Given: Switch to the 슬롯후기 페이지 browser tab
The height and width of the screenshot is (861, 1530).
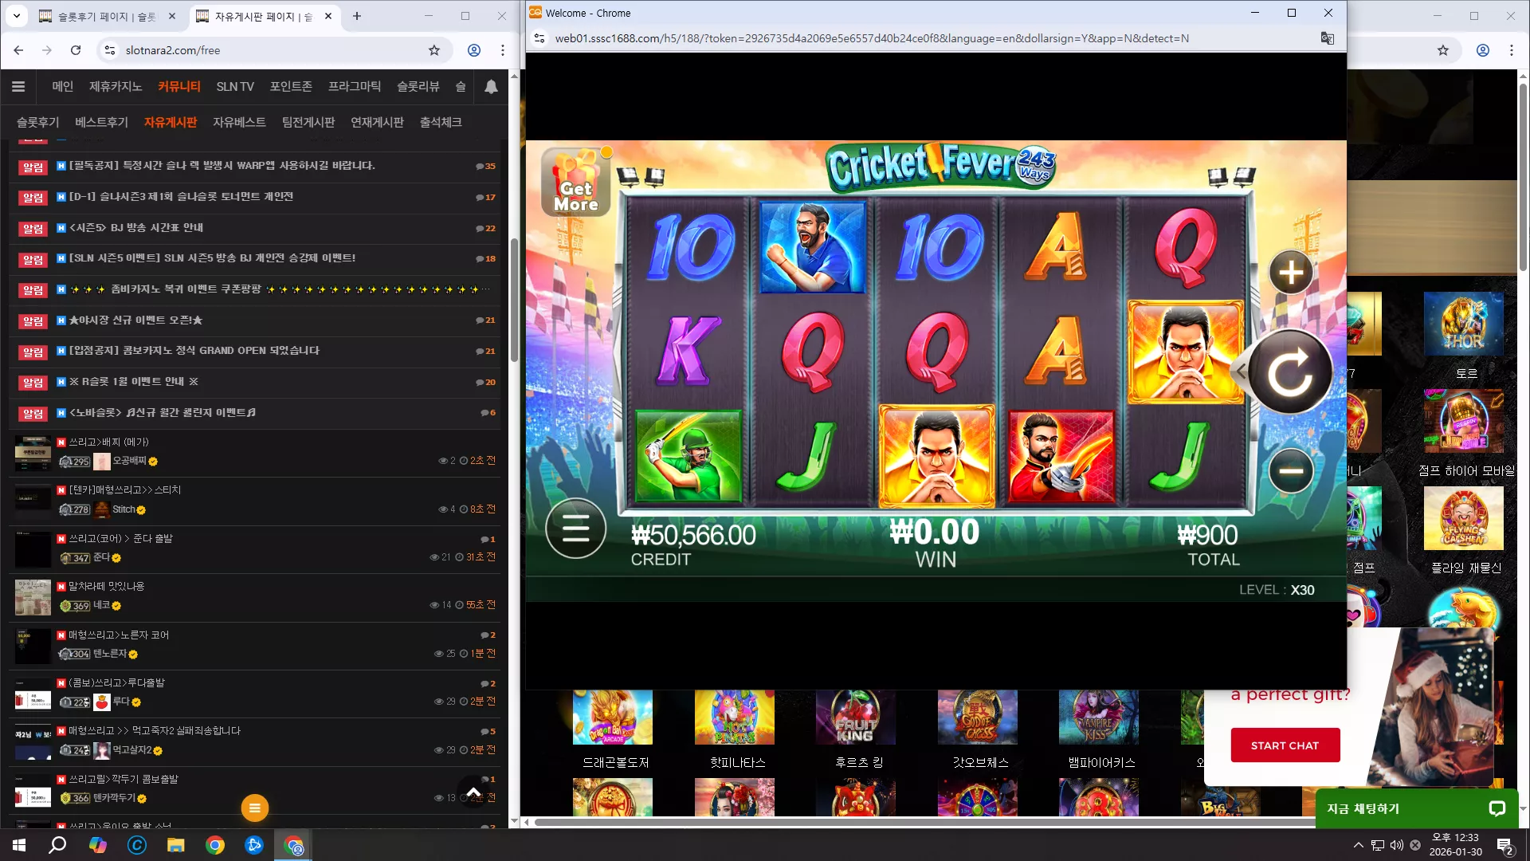Looking at the screenshot, I should 108,16.
